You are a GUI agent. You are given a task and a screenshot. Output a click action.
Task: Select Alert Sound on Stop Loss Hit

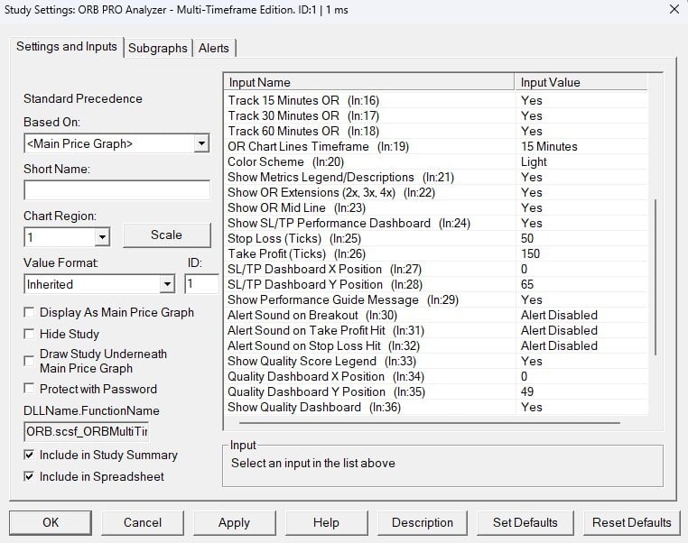[437, 345]
